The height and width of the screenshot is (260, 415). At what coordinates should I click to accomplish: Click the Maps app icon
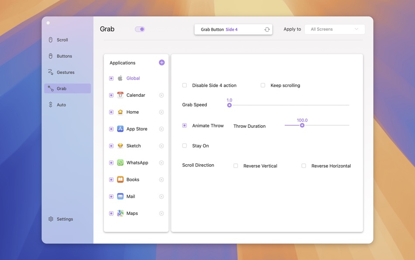(120, 213)
